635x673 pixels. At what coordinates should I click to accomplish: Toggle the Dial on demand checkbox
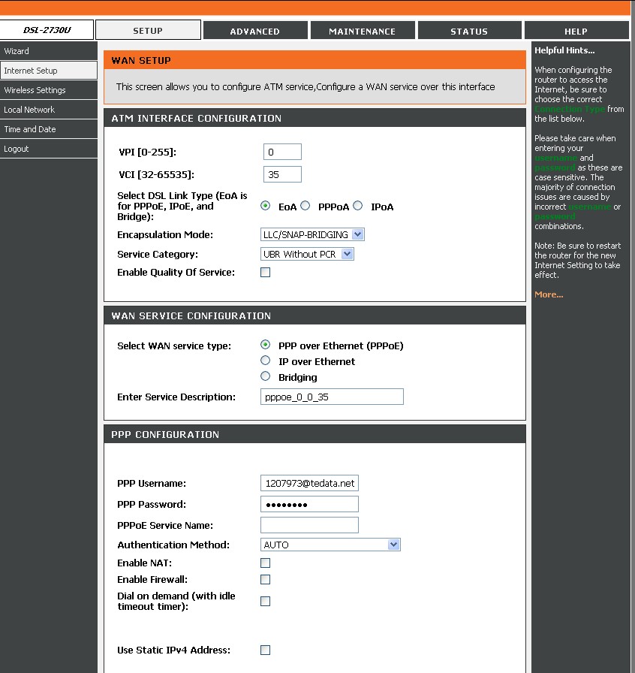[265, 601]
